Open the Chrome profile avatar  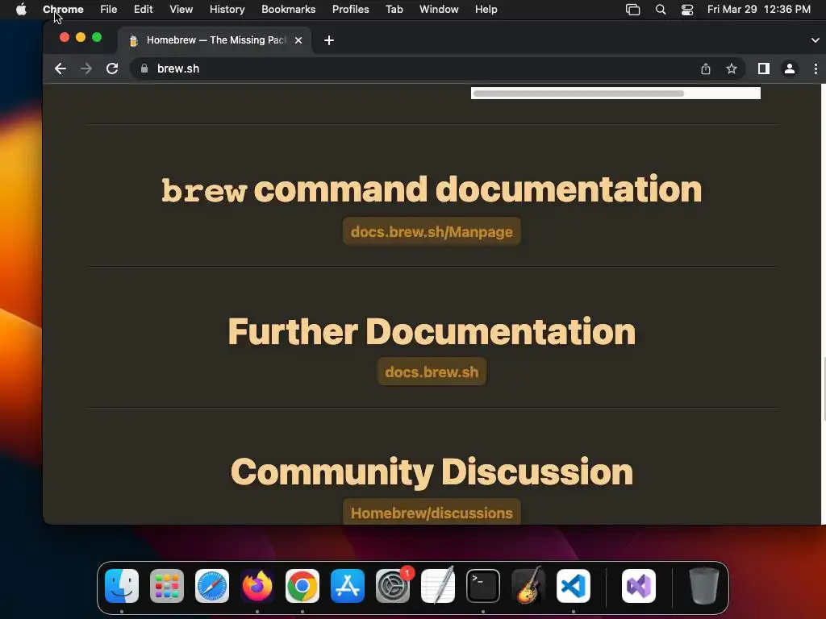[789, 69]
